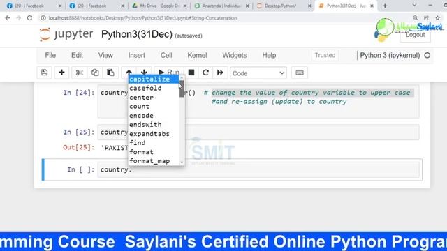Switch to the first Facebook tab
Image resolution: width=447 pixels, height=251 pixels.
pyautogui.click(x=34, y=6)
